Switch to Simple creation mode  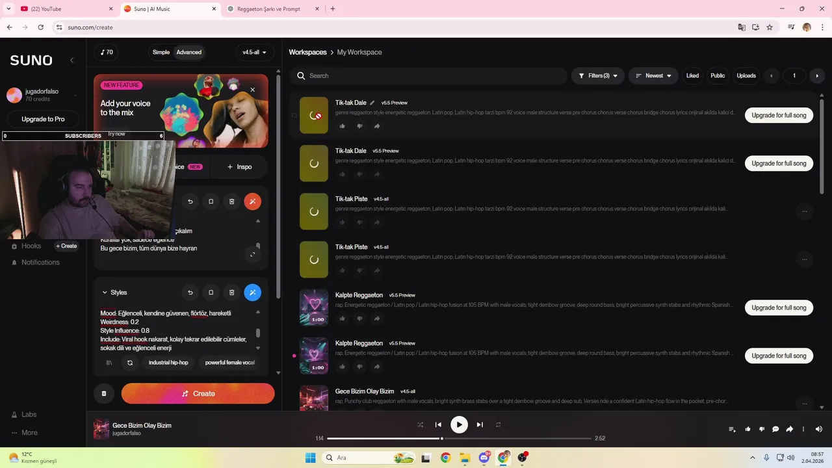[x=161, y=52]
